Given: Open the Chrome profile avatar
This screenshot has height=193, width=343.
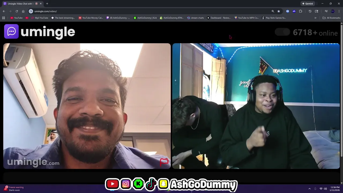Looking at the screenshot, I should [333, 11].
